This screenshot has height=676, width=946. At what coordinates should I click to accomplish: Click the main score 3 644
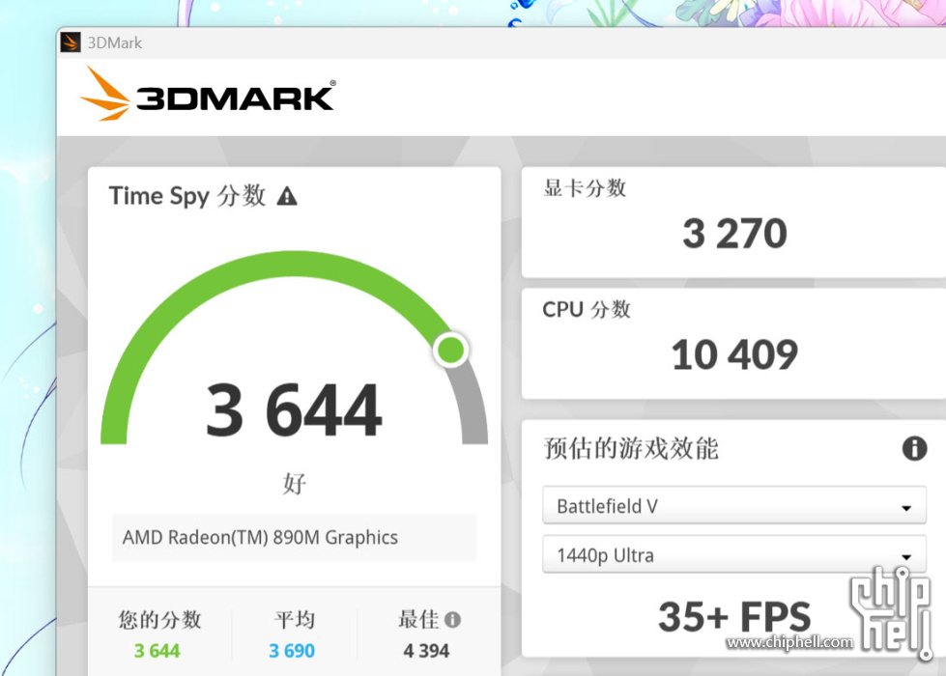[294, 410]
